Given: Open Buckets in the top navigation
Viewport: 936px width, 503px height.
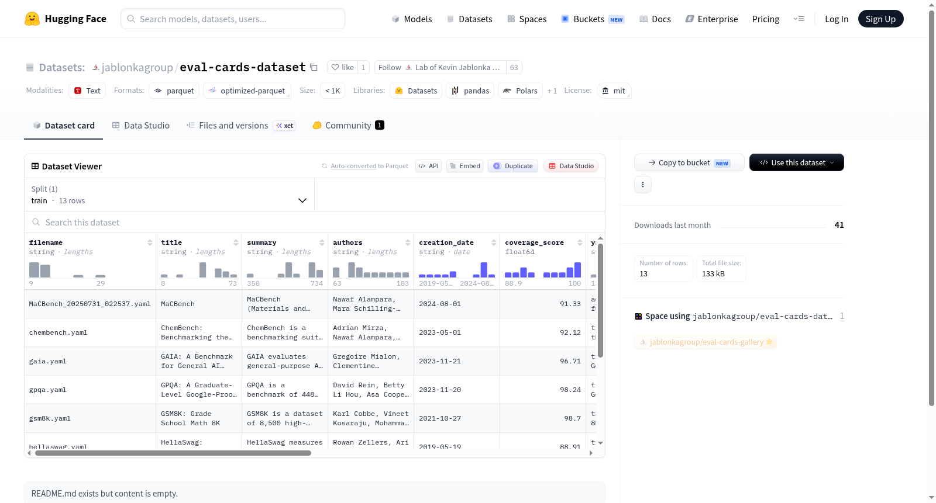Looking at the screenshot, I should pyautogui.click(x=593, y=19).
